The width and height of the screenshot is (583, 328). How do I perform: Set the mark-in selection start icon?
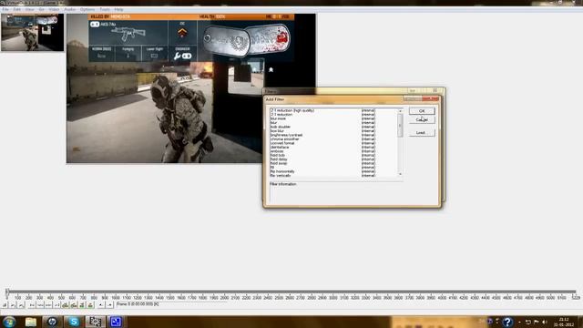pyautogui.click(x=101, y=305)
